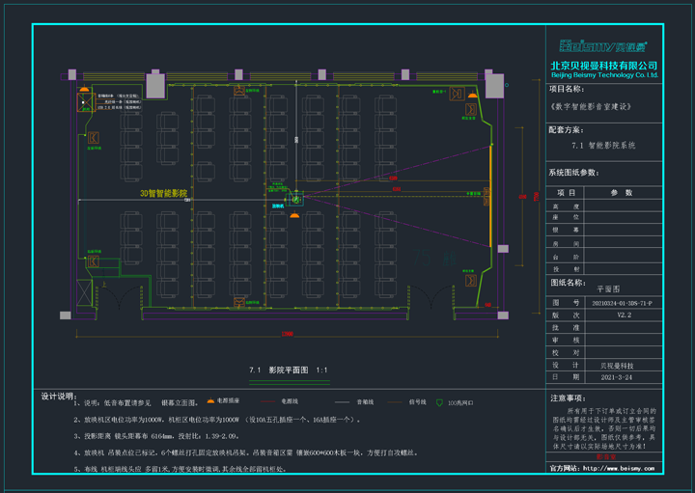Select the upper left wall speaker symbol
Screen dimensions: 695x493
(93, 138)
